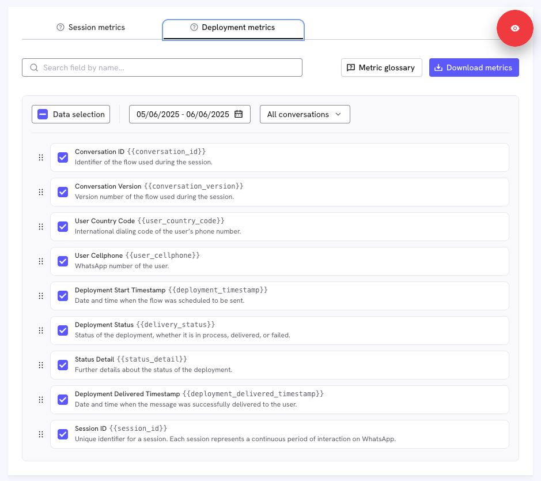
Task: Click the {{user_cellphone}} variable text
Action: pyautogui.click(x=162, y=255)
